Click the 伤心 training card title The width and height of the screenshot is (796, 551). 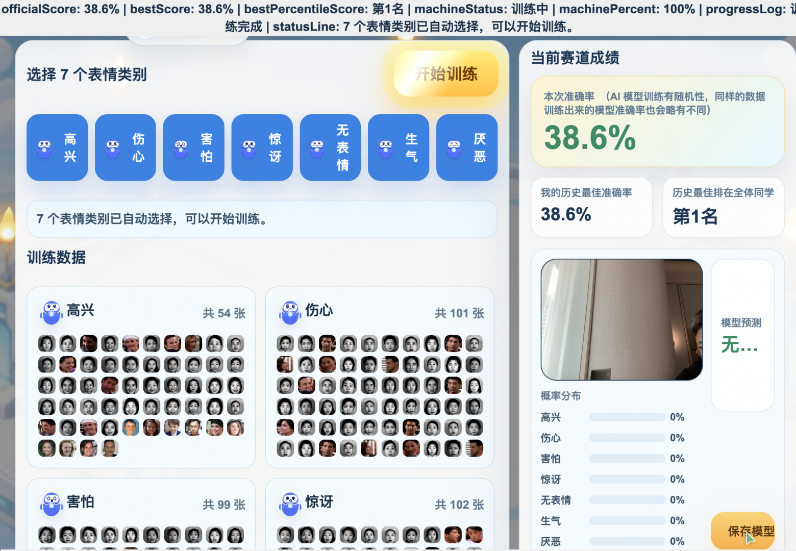coord(319,310)
